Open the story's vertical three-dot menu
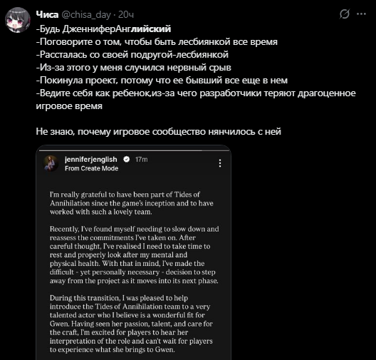The width and height of the screenshot is (376, 360). point(220,163)
